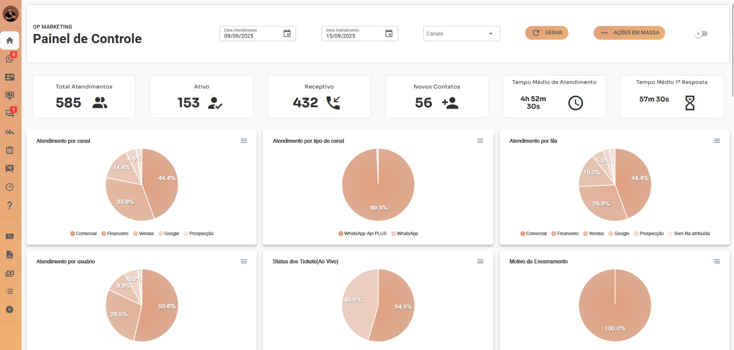Open settings gear icon in sidebar
The height and width of the screenshot is (350, 734).
click(x=10, y=310)
